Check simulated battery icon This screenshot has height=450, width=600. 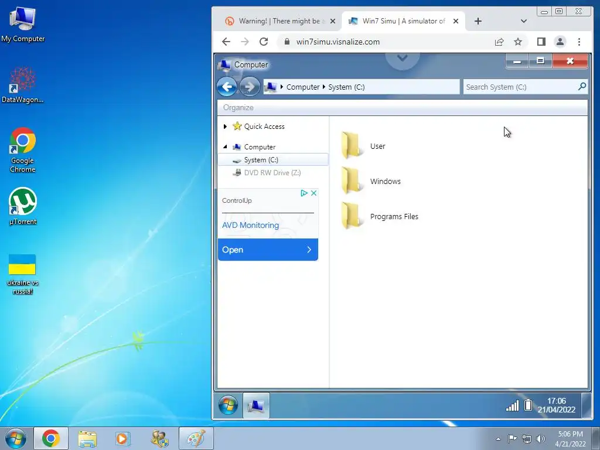528,405
